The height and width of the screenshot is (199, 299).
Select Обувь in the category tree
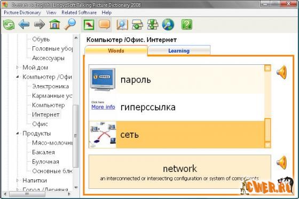pyautogui.click(x=41, y=39)
